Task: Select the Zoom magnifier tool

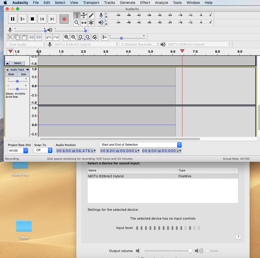Action: click(77, 23)
